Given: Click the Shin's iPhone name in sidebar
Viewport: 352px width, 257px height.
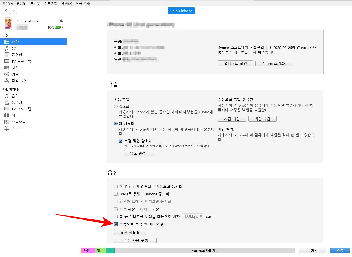Looking at the screenshot, I should coord(28,21).
